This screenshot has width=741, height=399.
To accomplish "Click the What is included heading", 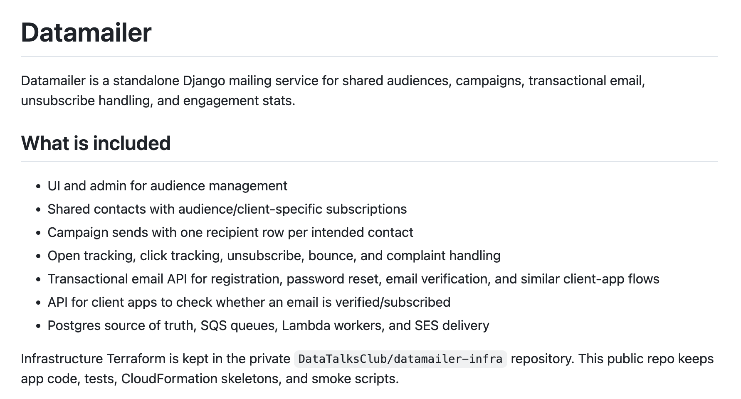I will click(96, 143).
